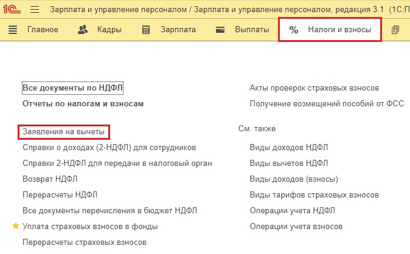Open Справки о доходах (2-НДФЛ) для сотрудников
This screenshot has width=410, height=254.
click(x=109, y=148)
